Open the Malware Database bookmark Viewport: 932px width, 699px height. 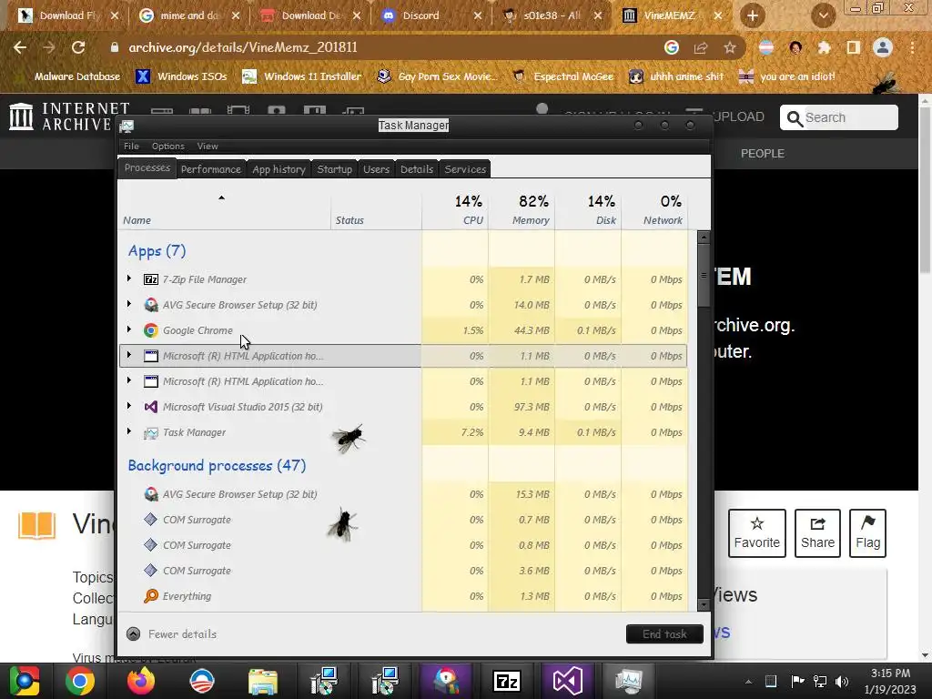69,76
